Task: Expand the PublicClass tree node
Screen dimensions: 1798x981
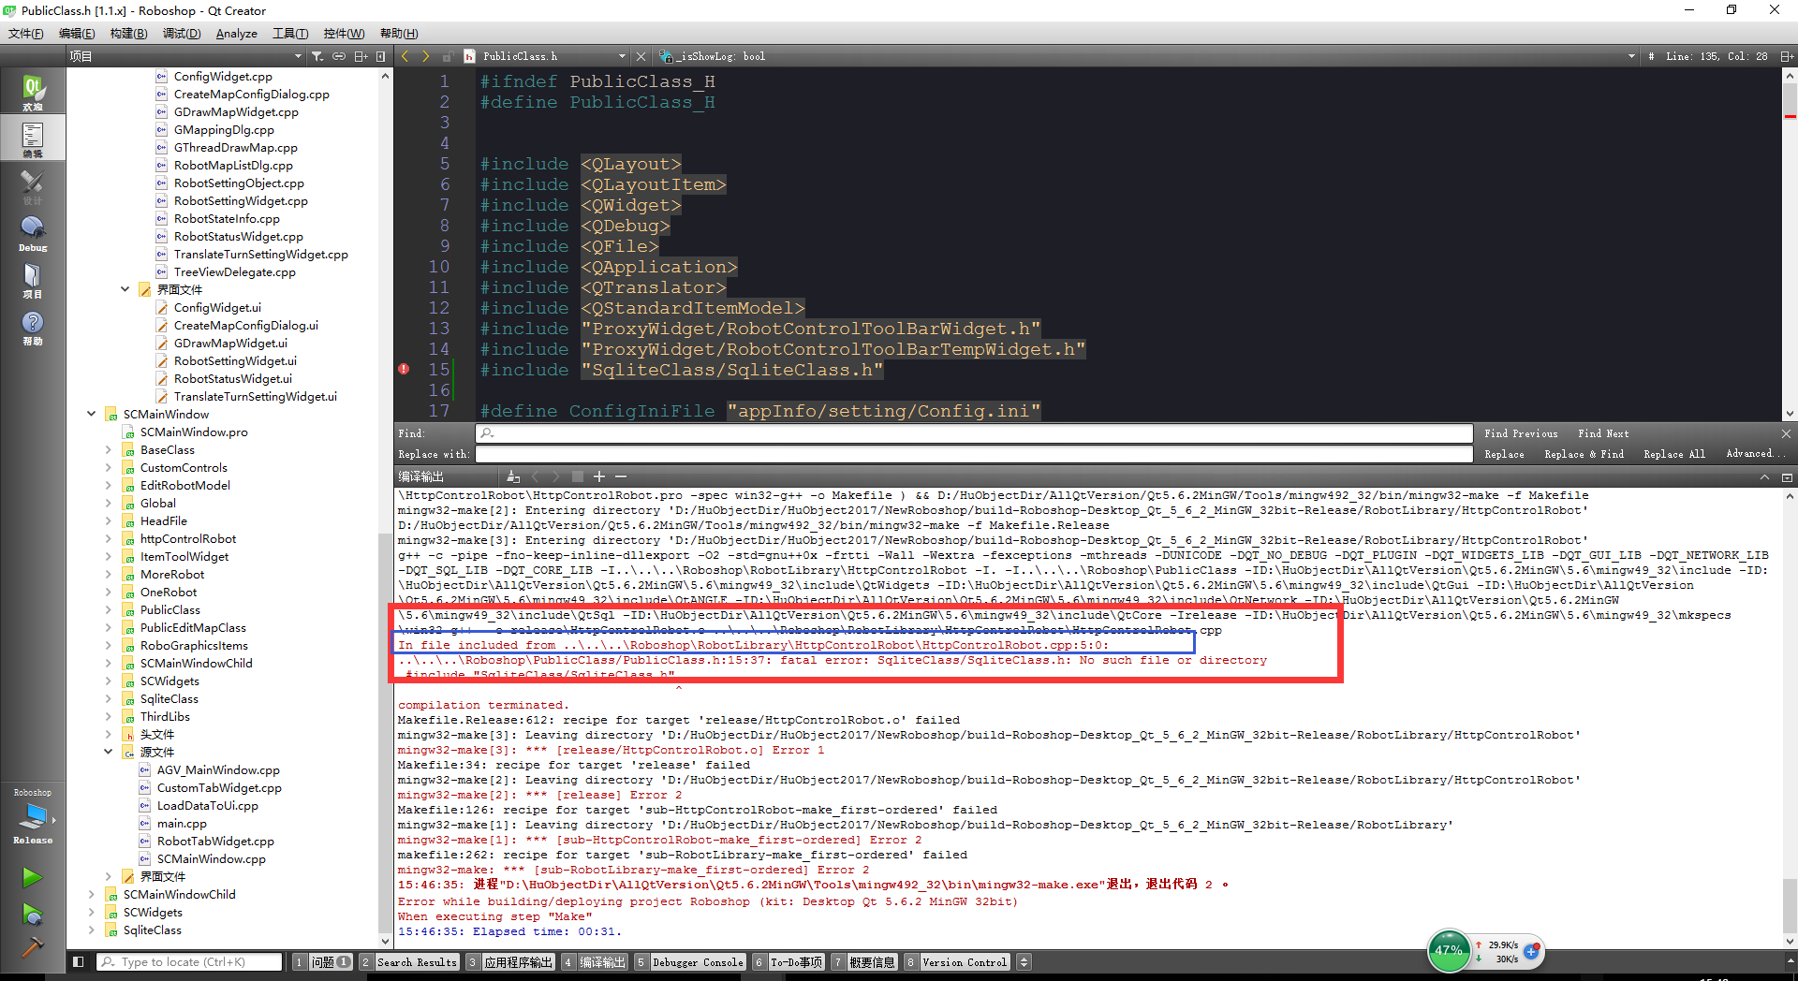Action: tap(110, 609)
